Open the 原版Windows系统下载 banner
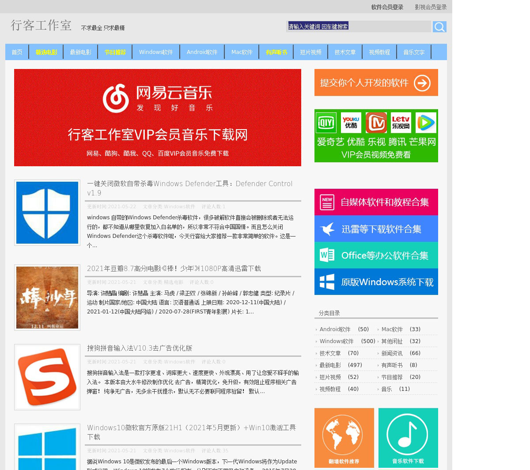Viewport: 530px width, 470px height. pyautogui.click(x=376, y=282)
